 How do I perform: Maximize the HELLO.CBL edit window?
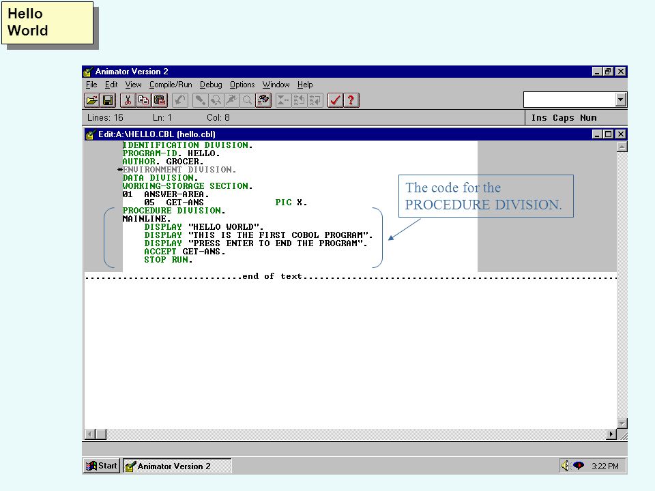pos(609,134)
